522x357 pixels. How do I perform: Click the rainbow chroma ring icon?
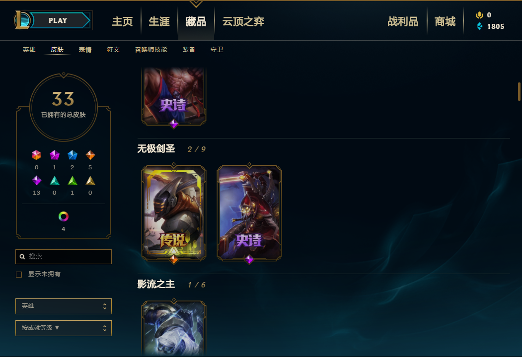pyautogui.click(x=63, y=216)
